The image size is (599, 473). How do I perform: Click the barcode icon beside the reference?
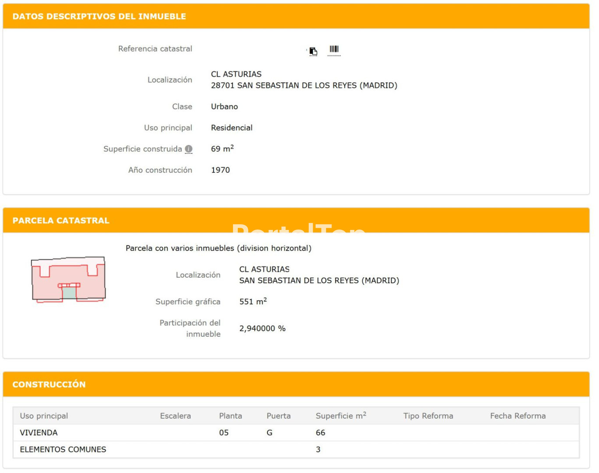point(334,50)
